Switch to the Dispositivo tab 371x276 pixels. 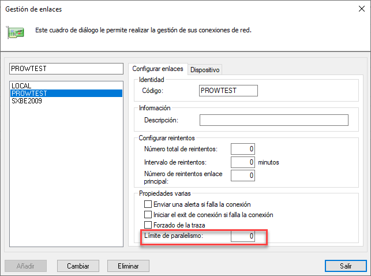point(205,70)
